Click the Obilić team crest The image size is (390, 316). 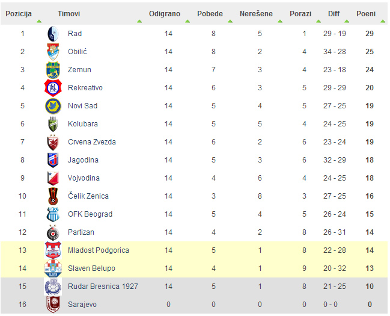click(x=53, y=52)
